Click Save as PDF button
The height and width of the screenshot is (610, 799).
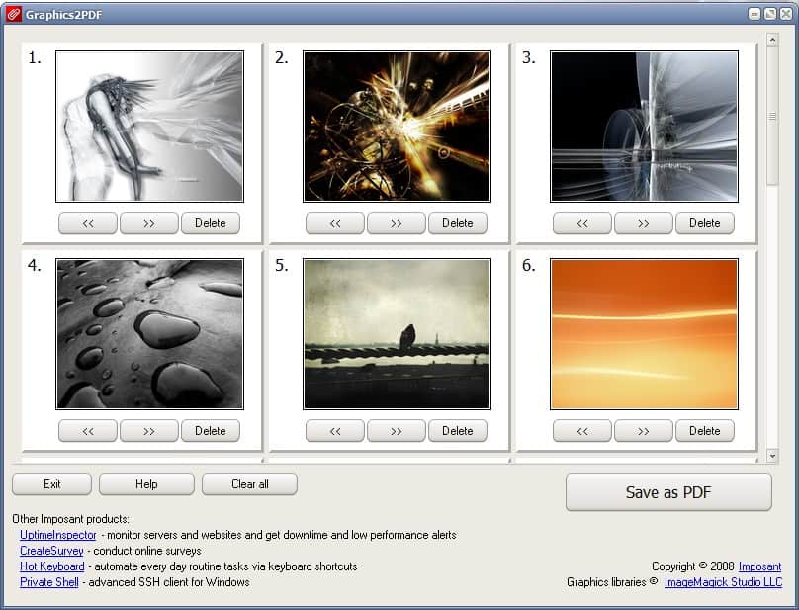pos(668,492)
